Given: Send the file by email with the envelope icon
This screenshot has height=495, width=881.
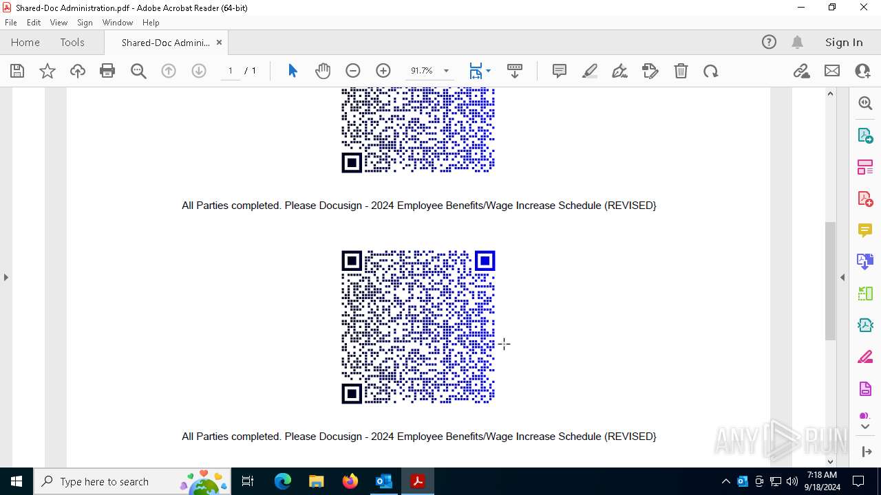Looking at the screenshot, I should [x=832, y=71].
